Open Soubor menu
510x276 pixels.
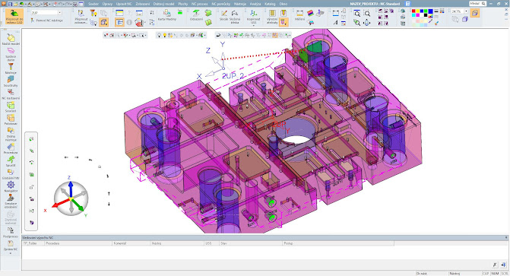pos(93,4)
